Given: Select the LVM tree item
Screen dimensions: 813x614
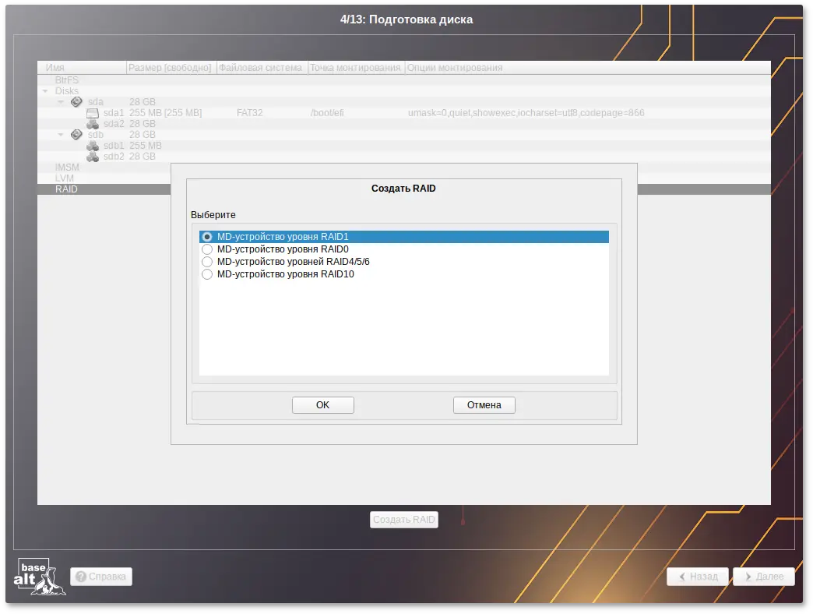Looking at the screenshot, I should (x=65, y=178).
